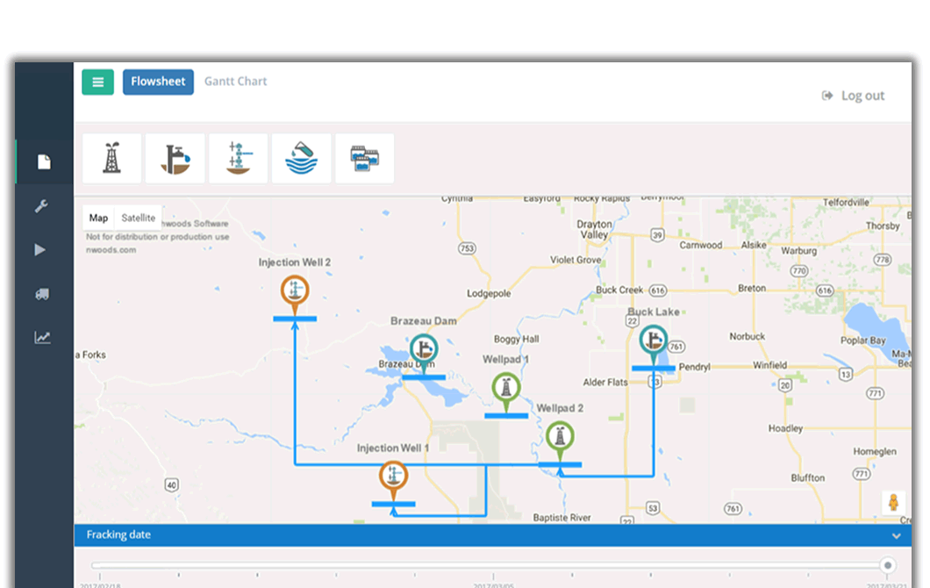The height and width of the screenshot is (588, 930).
Task: Click the Norbuck map label
Action: coord(747,336)
